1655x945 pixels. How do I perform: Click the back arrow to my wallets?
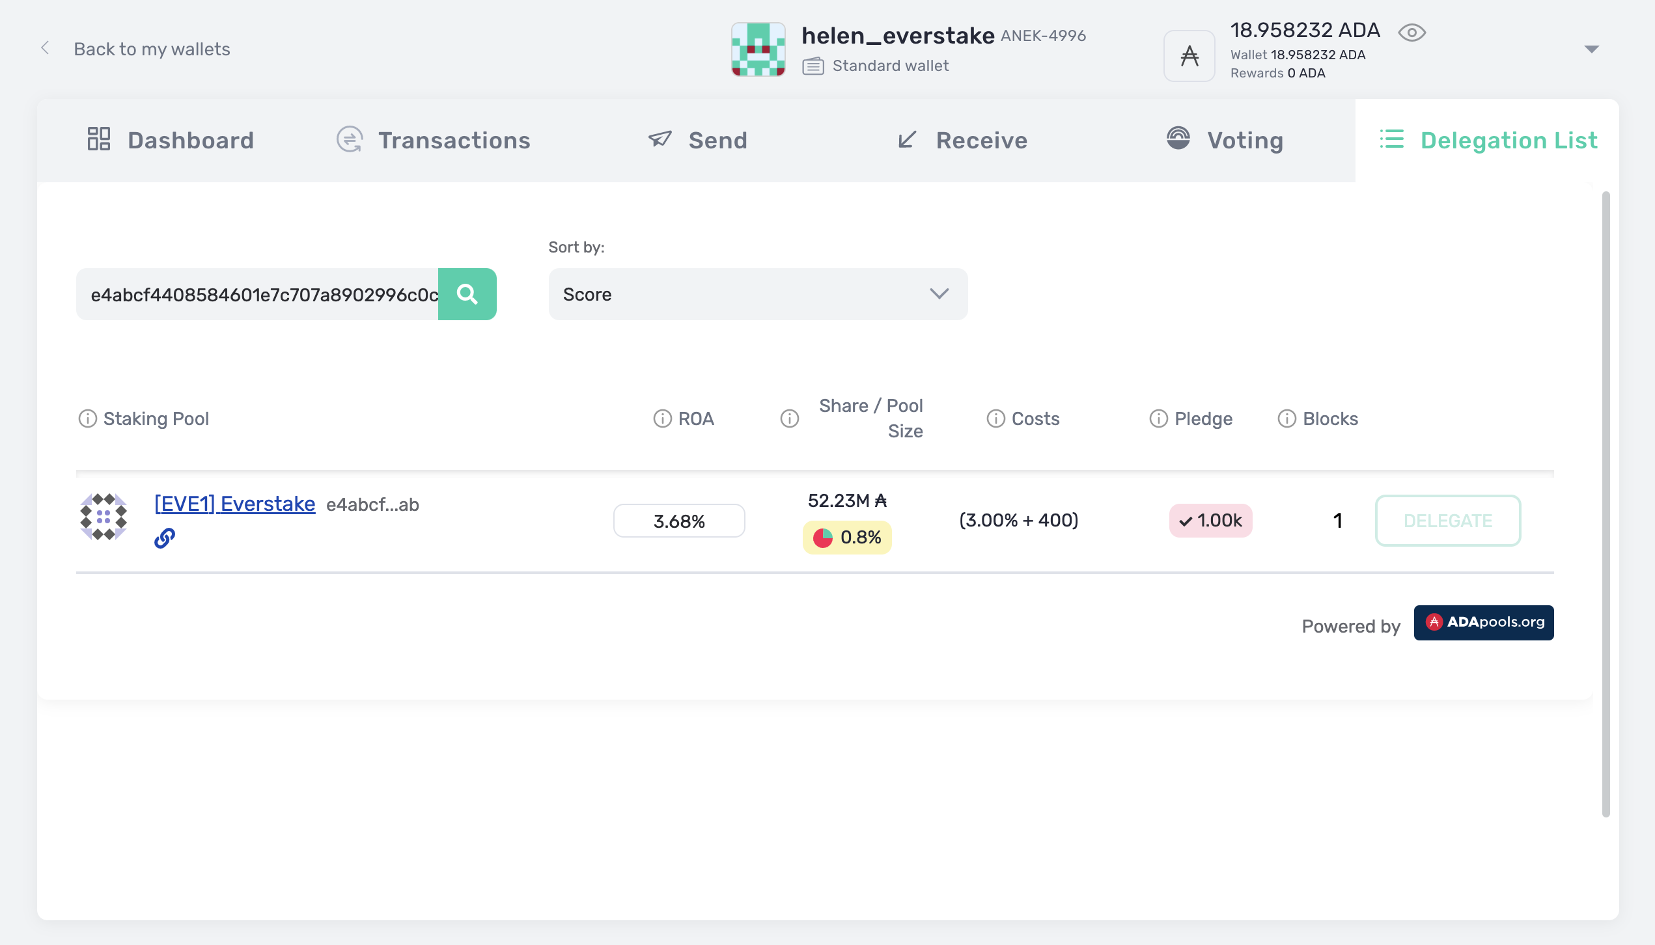[44, 49]
